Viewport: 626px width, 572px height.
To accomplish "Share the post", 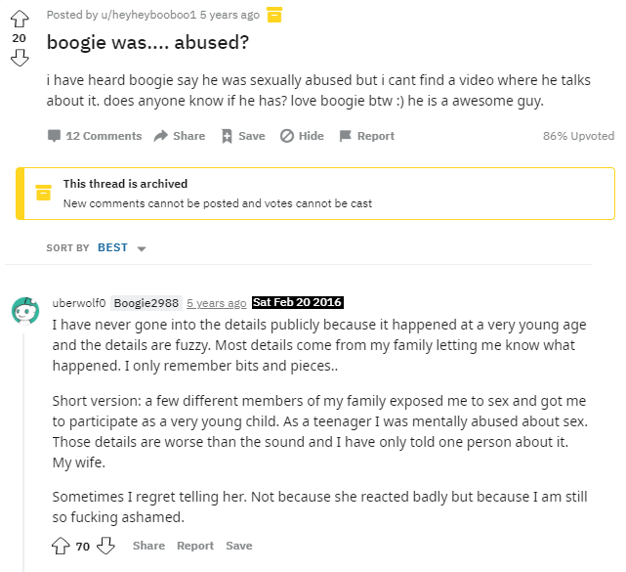I will (x=180, y=136).
